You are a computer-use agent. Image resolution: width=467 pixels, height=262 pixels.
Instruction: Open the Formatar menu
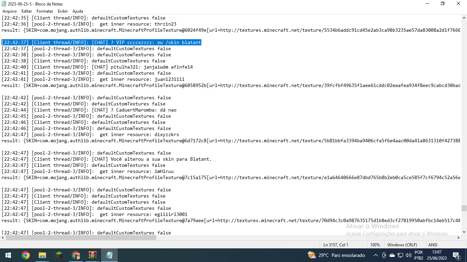click(45, 11)
